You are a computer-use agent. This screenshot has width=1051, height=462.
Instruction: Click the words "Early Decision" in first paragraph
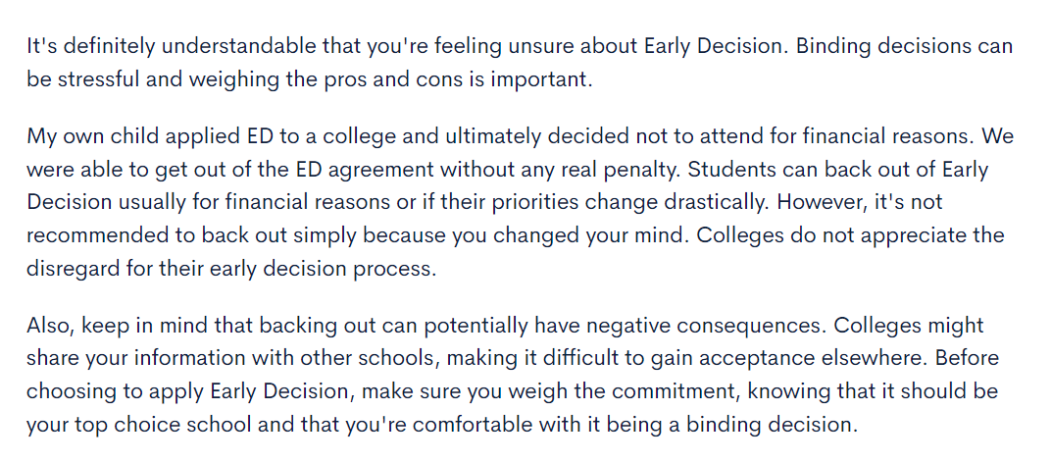tap(715, 47)
